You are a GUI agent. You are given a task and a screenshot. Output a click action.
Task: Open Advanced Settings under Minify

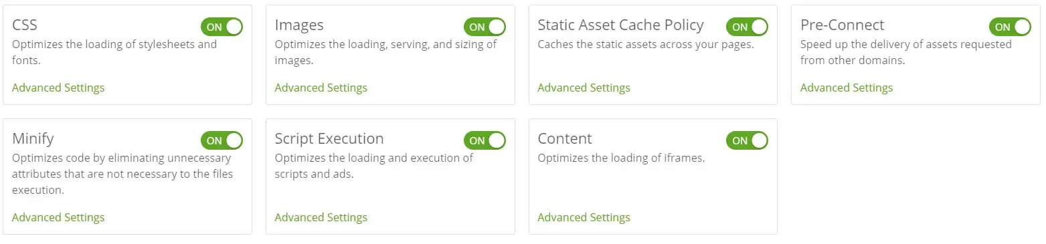58,217
